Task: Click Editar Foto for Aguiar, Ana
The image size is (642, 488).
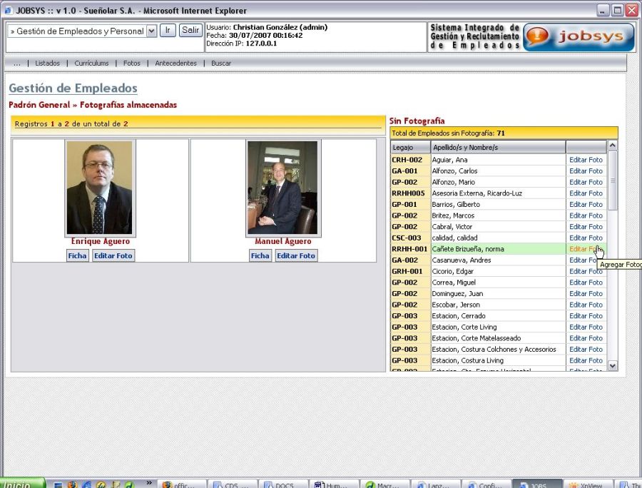Action: tap(586, 160)
